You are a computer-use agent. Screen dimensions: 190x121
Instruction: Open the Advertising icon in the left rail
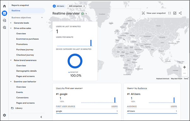coord(4,27)
